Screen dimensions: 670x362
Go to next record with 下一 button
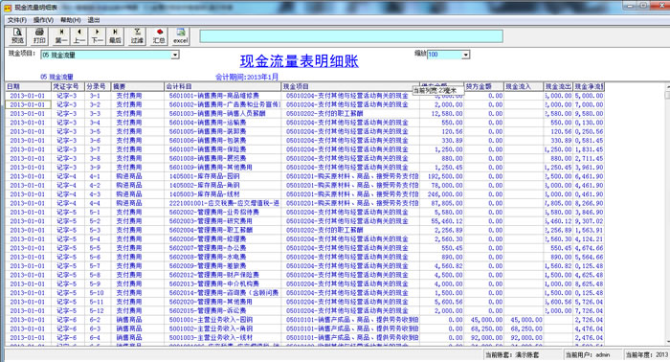point(97,35)
